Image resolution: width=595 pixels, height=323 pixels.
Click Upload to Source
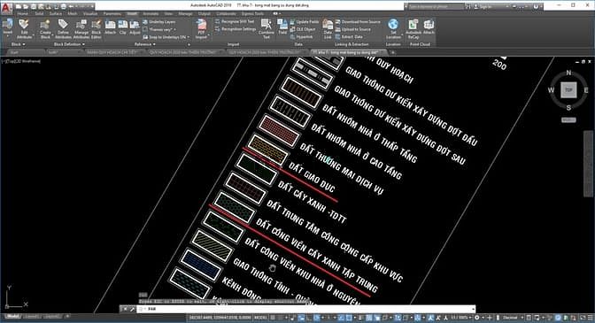pos(352,29)
